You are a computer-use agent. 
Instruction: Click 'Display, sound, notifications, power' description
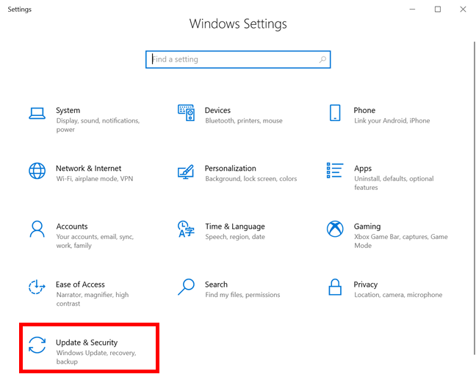tap(98, 125)
